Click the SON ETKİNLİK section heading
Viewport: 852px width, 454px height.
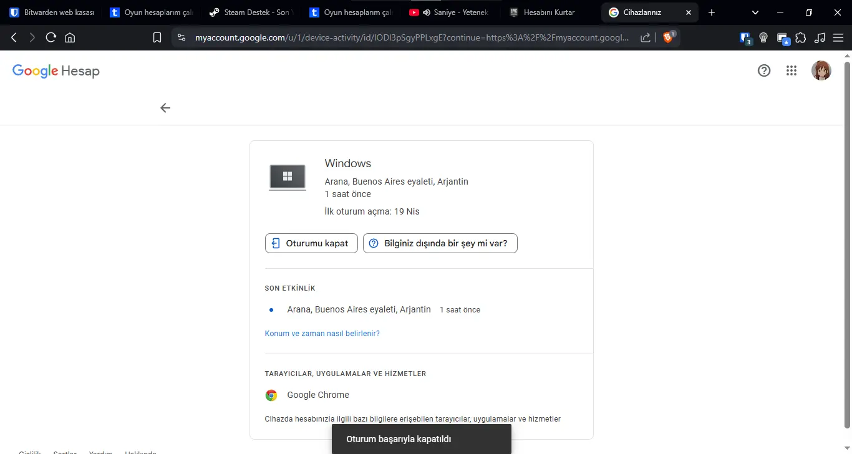coord(290,289)
